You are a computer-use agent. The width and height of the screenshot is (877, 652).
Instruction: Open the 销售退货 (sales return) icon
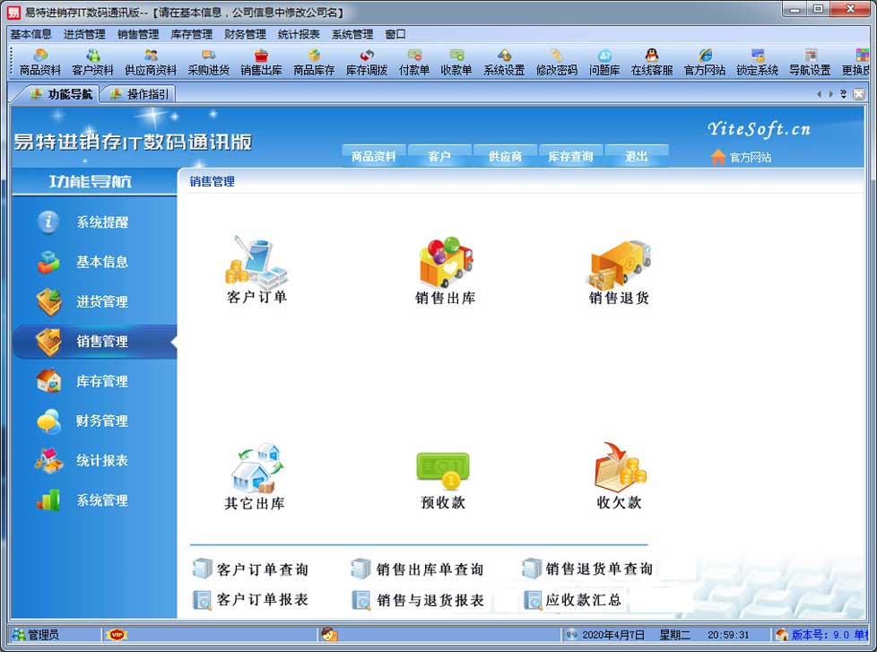[619, 264]
